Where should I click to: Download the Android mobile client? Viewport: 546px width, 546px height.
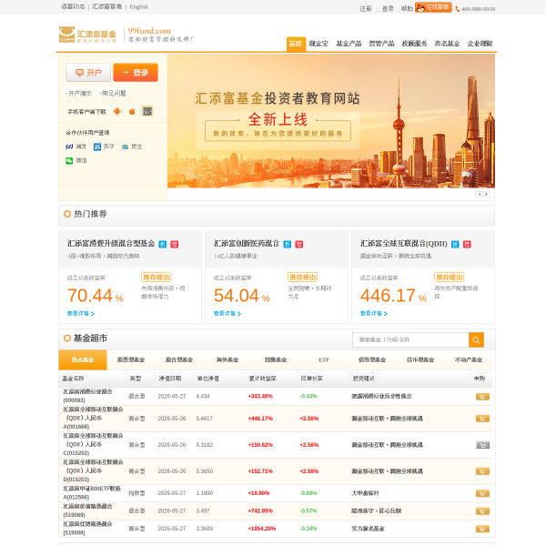point(117,111)
